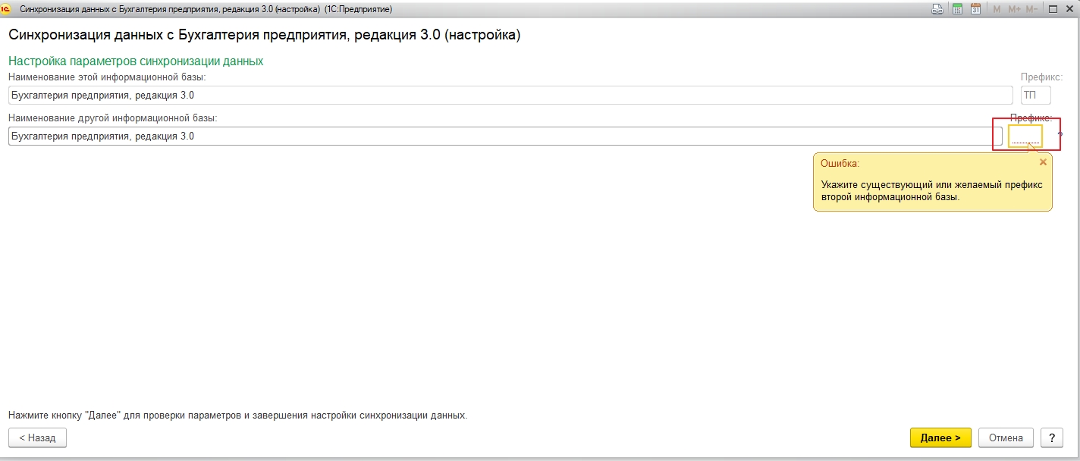Click the M memory button
The width and height of the screenshot is (1080, 461).
(997, 9)
